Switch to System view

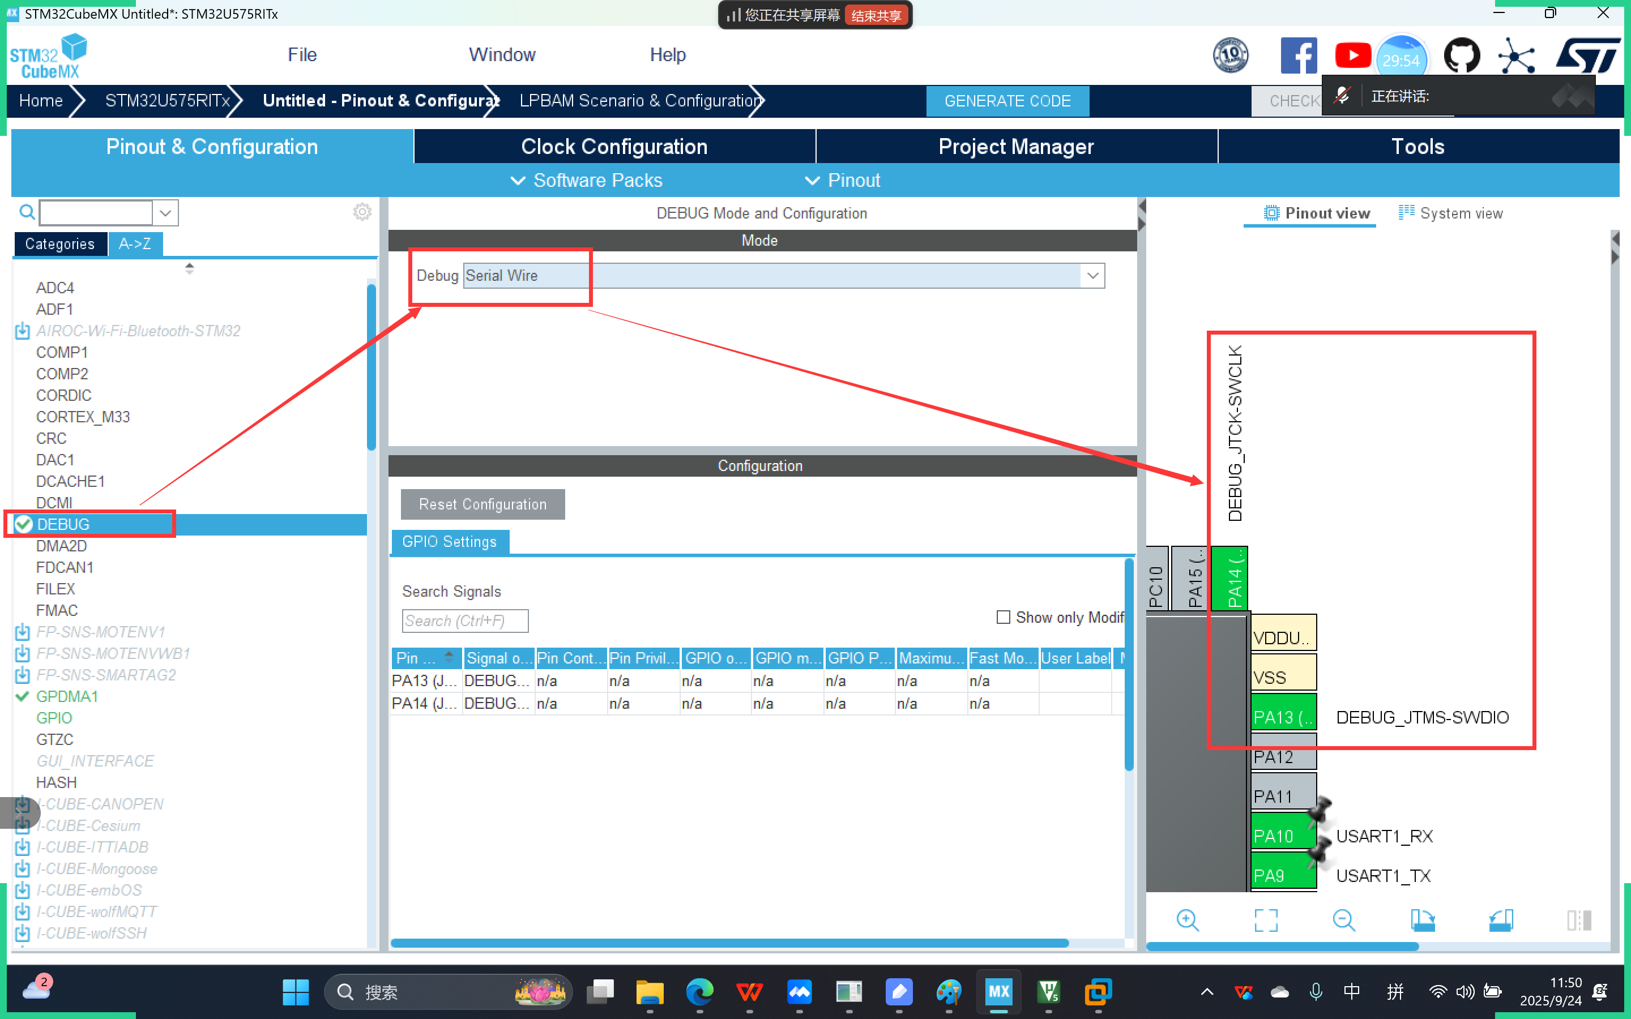tap(1450, 213)
